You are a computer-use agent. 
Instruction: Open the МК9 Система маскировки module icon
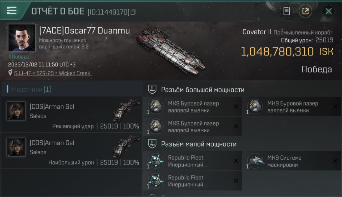click(x=255, y=161)
